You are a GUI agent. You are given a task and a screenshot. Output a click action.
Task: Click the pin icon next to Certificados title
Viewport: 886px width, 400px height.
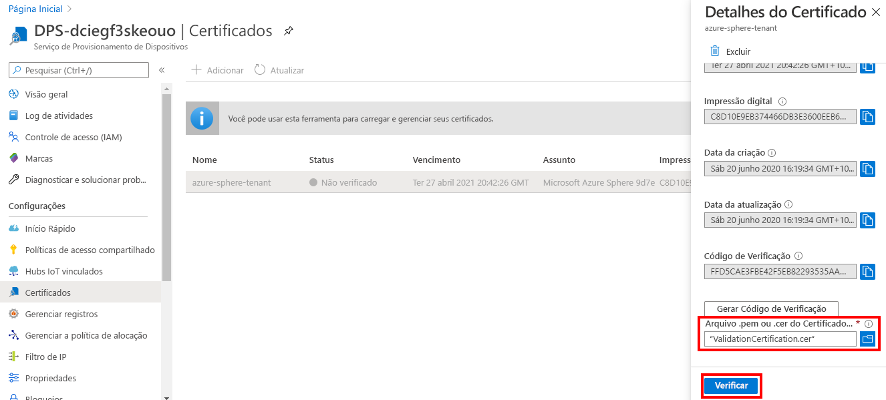289,31
